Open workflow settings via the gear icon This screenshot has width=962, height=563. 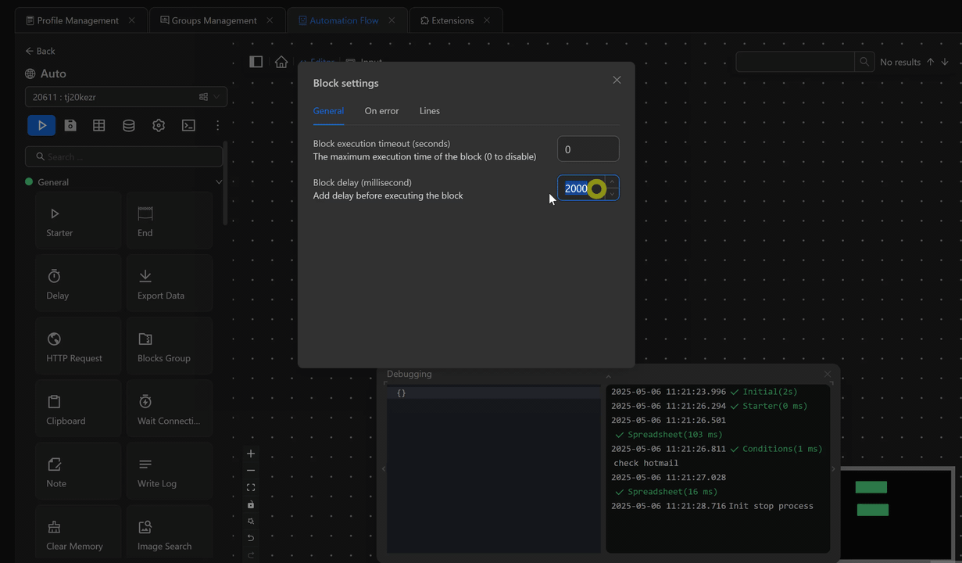coord(159,125)
